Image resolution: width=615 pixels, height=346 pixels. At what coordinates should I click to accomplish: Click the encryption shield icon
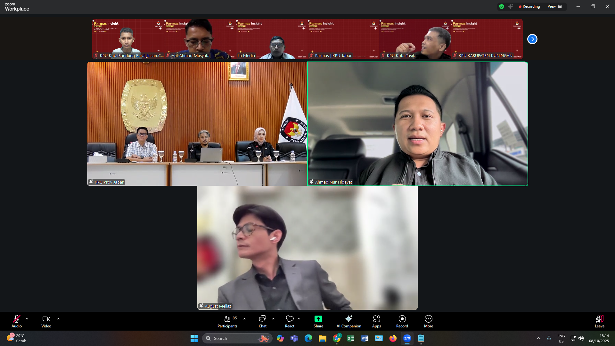click(x=502, y=6)
